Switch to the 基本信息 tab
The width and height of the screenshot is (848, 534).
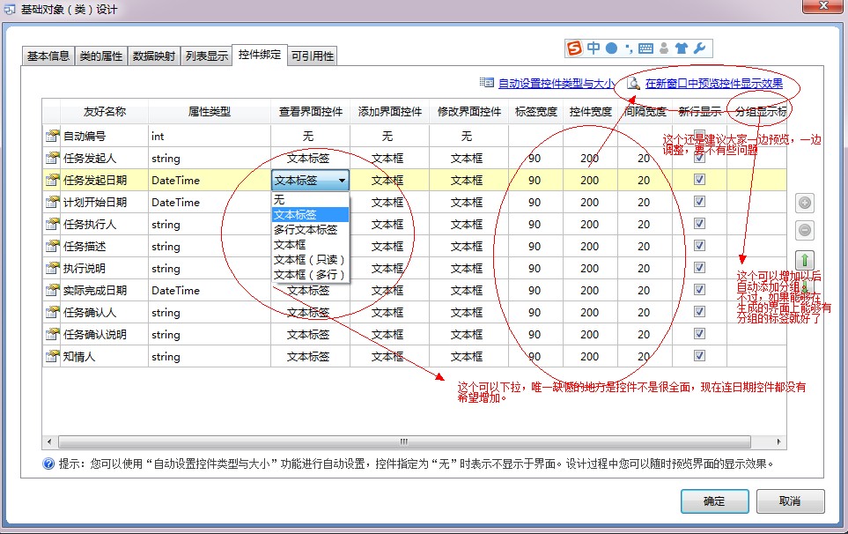pos(48,56)
